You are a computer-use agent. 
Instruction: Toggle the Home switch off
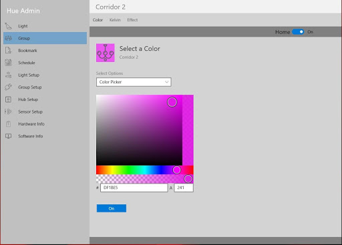298,32
